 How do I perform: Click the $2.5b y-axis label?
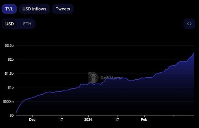click(9, 45)
